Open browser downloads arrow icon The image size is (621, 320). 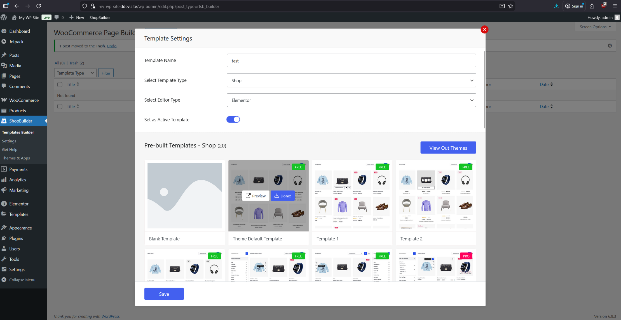click(556, 6)
